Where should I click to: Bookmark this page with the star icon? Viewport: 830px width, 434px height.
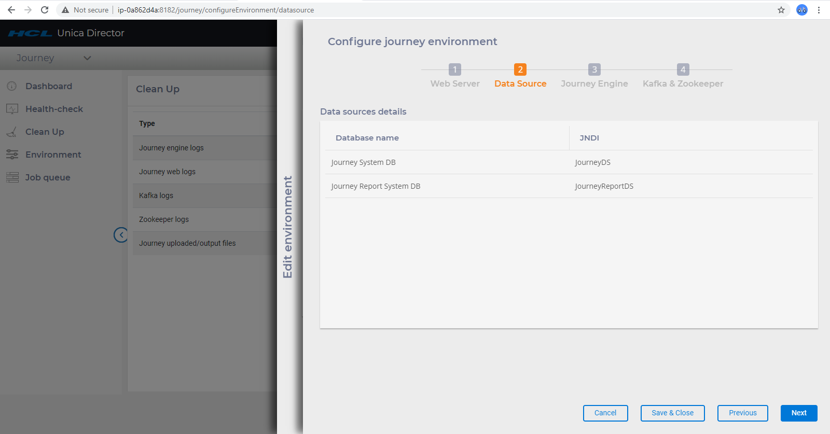point(781,10)
